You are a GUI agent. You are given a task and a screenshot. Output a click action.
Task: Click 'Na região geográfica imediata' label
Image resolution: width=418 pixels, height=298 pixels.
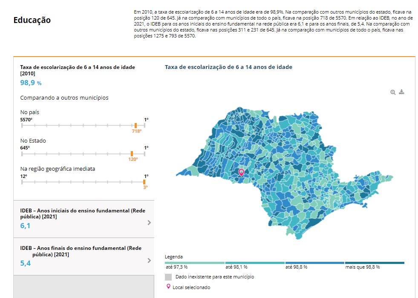[x=58, y=169]
